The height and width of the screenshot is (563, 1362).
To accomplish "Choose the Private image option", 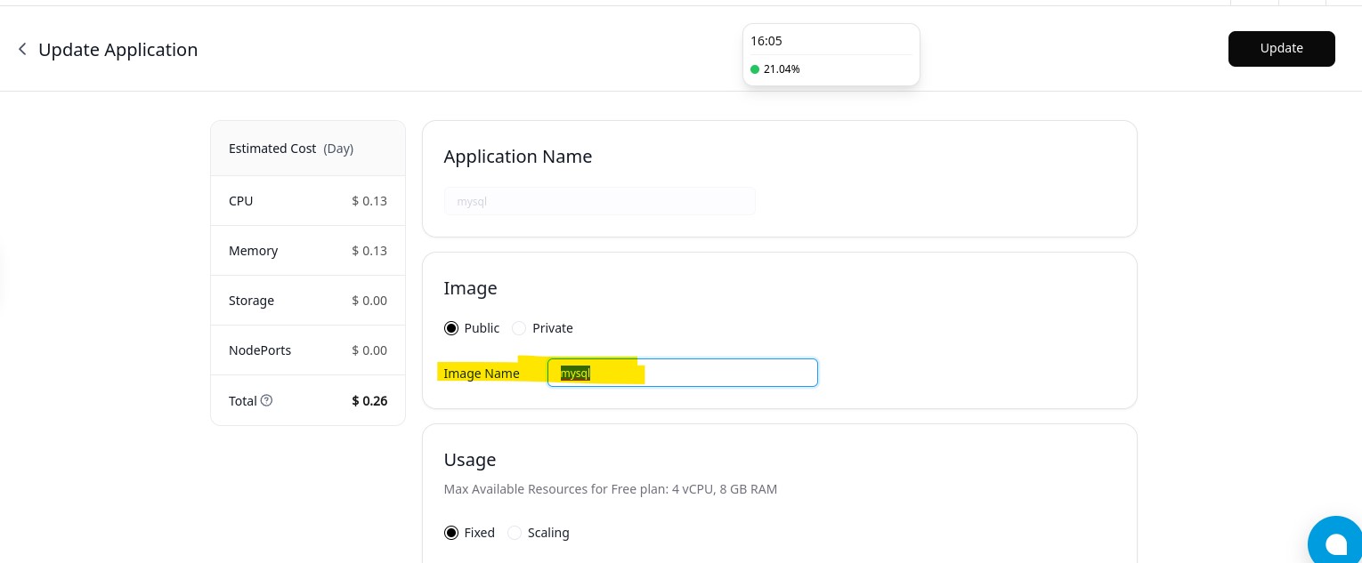I will [x=519, y=328].
